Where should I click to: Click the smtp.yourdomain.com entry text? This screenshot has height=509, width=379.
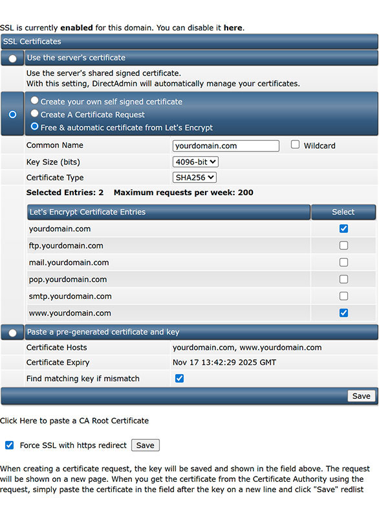[70, 296]
